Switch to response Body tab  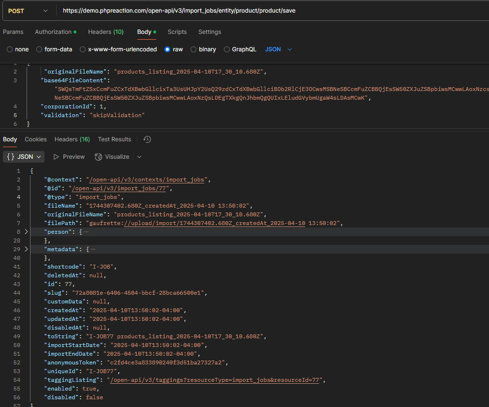[x=10, y=139]
